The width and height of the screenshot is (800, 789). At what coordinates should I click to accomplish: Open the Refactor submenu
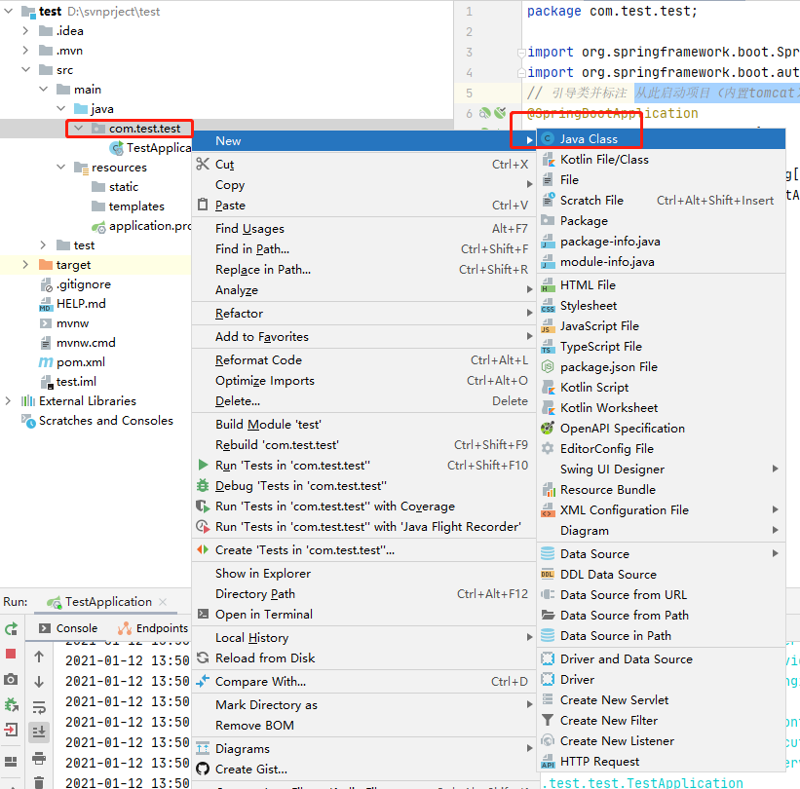[x=363, y=313]
